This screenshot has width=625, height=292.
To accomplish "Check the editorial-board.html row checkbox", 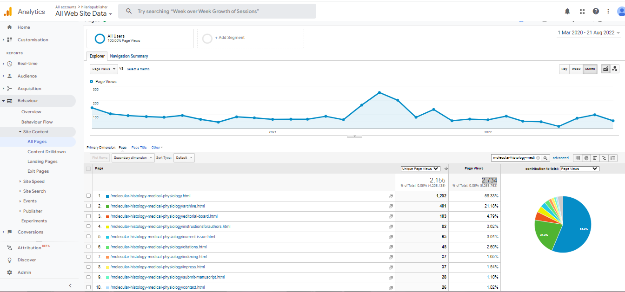I will [x=89, y=216].
